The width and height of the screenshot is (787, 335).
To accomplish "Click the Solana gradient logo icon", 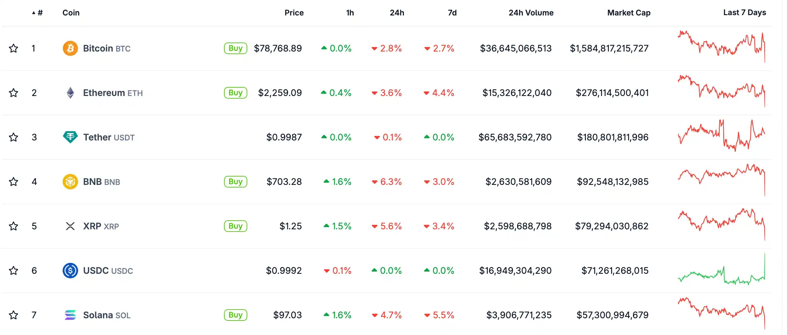I will pyautogui.click(x=70, y=315).
